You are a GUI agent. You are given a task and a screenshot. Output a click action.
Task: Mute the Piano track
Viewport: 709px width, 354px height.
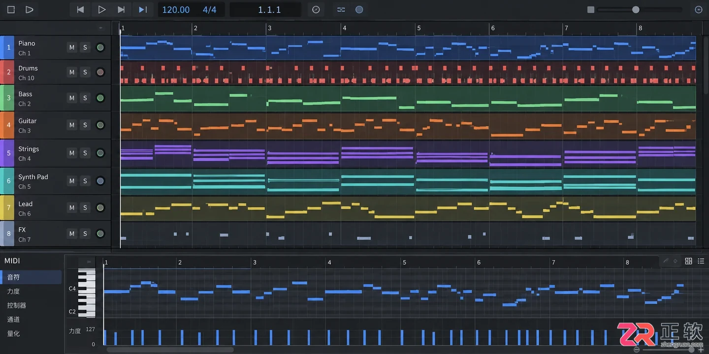pyautogui.click(x=72, y=47)
